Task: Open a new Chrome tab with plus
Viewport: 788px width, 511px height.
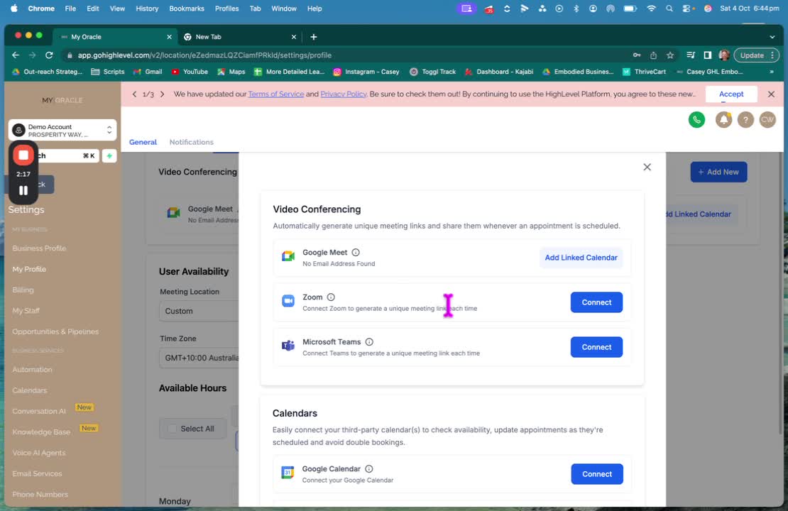Action: (314, 37)
